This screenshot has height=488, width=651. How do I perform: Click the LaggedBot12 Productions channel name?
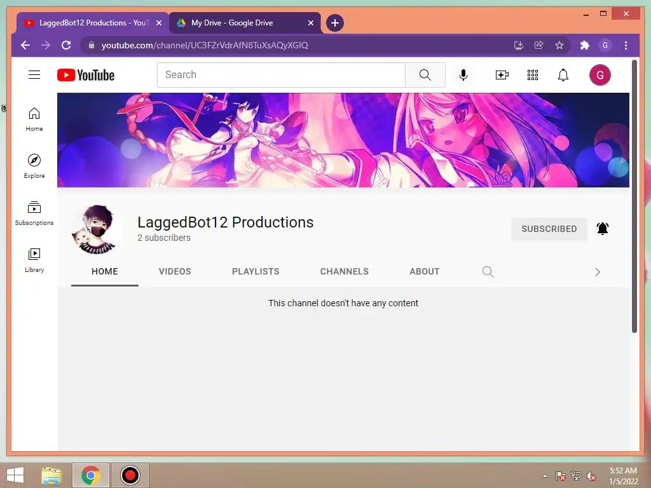point(226,222)
